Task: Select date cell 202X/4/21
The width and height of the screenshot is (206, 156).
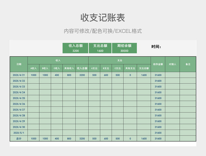Action: point(19,75)
